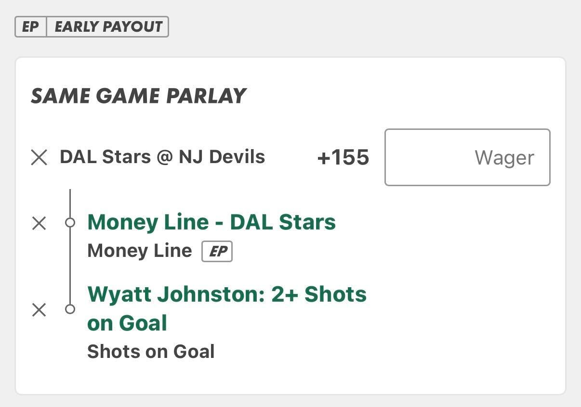The width and height of the screenshot is (581, 407).
Task: Open the Money Line - DAL Stars selection
Action: 211,222
